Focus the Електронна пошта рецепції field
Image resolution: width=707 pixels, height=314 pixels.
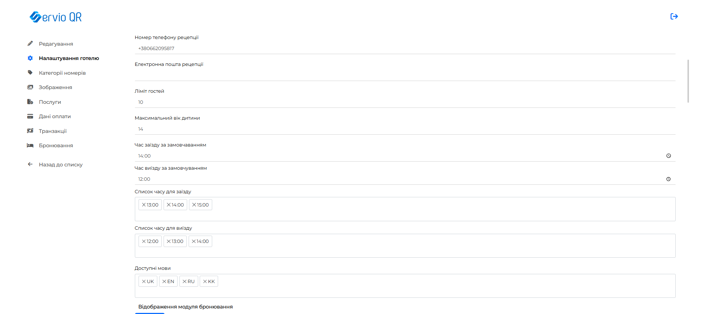coord(405,75)
